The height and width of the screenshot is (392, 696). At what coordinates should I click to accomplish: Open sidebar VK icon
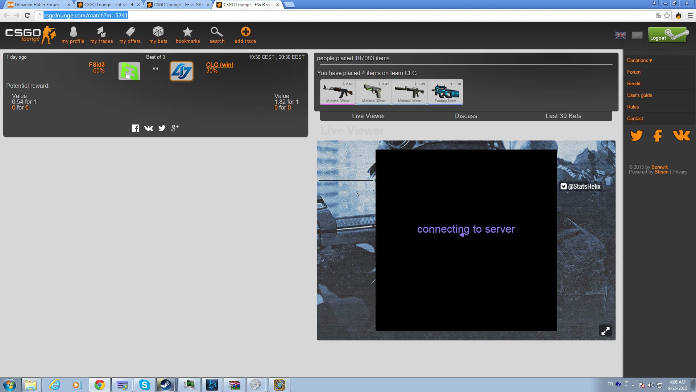pos(681,135)
